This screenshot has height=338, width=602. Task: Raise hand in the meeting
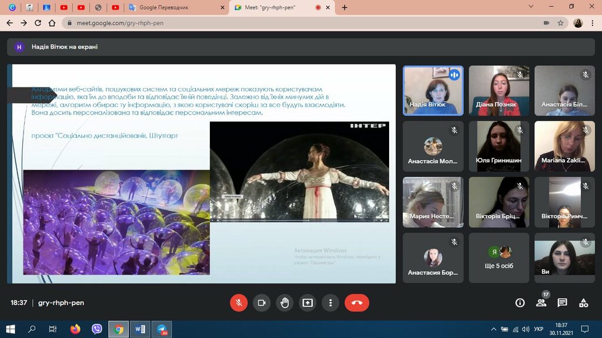click(285, 303)
